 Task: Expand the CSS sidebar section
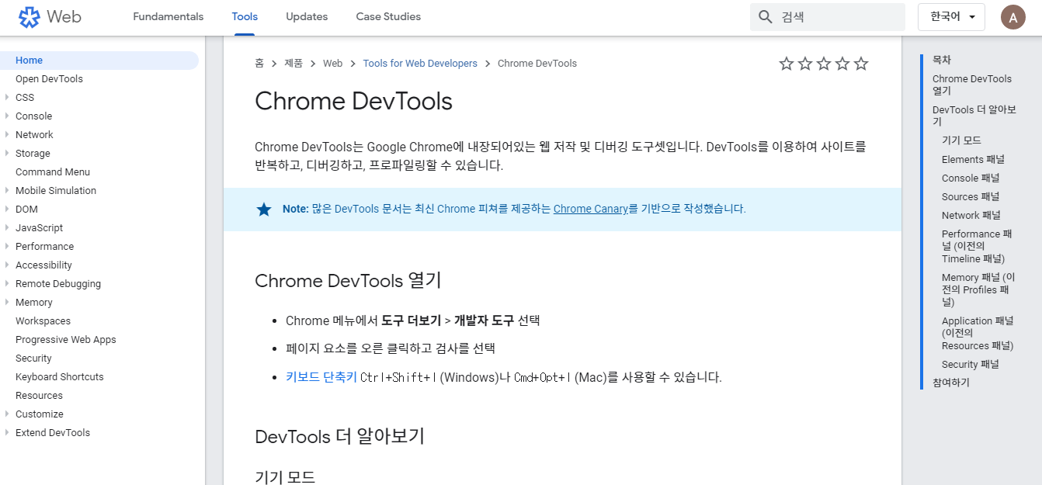(7, 98)
